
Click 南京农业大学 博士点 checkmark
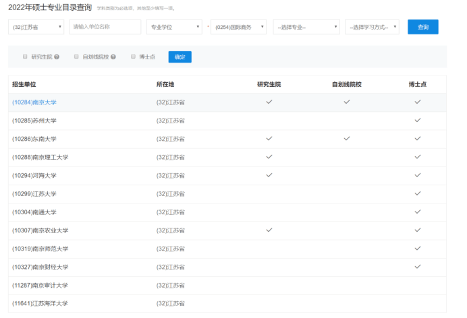[418, 230]
